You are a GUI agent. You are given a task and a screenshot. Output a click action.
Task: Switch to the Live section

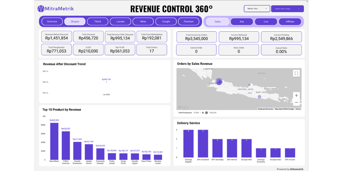point(266,22)
